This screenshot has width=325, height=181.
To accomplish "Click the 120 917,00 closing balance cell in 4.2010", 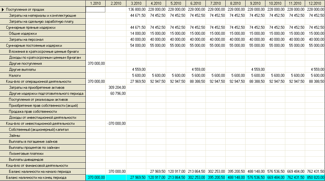I will [156, 178].
